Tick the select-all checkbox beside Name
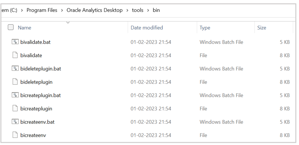 click(11, 27)
